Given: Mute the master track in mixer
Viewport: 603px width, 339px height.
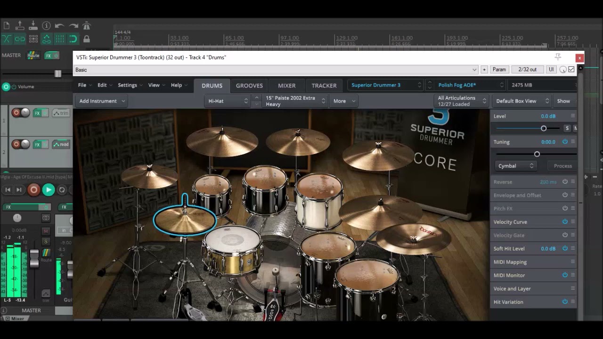Looking at the screenshot, I should [46, 231].
